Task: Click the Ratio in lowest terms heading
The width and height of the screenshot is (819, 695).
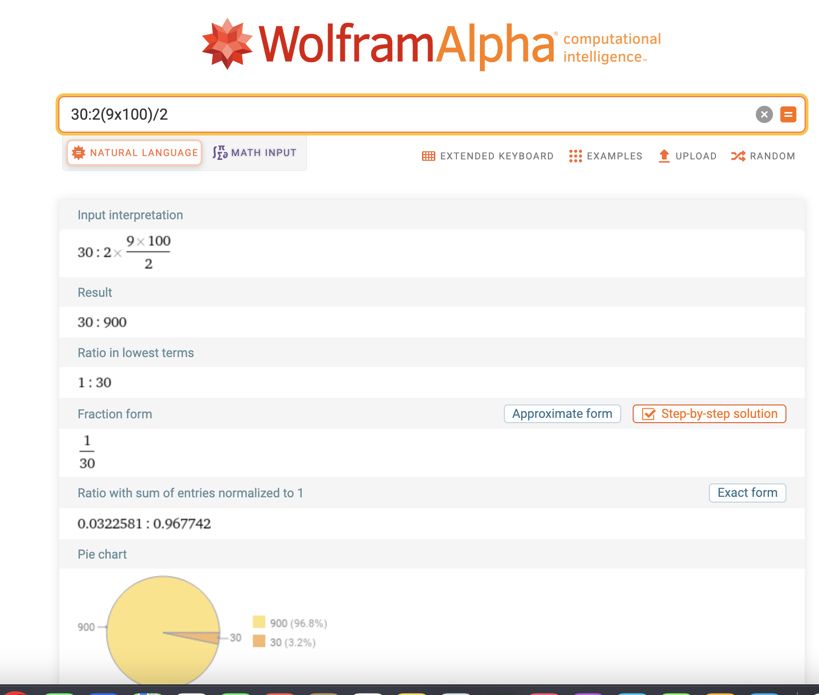Action: 136,353
